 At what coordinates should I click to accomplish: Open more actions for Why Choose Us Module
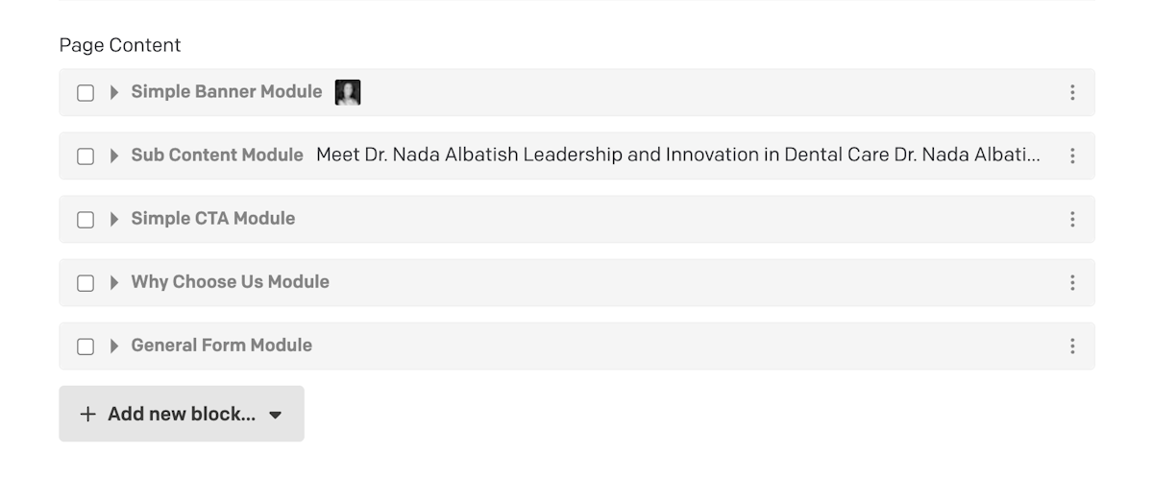pos(1072,282)
